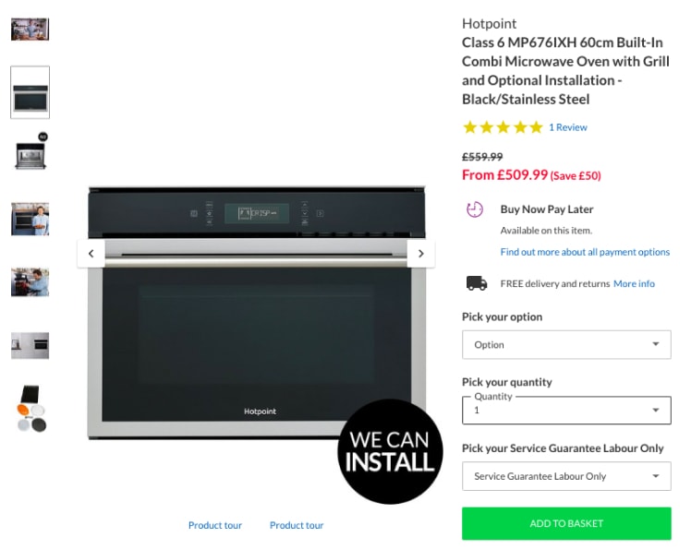The width and height of the screenshot is (680, 549).
Task: Select the kitchen installation thumbnail
Action: coord(30,345)
